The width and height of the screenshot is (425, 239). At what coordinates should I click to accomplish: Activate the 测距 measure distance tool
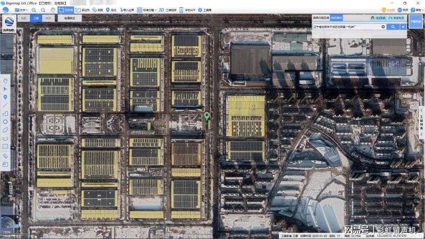pyautogui.click(x=97, y=10)
